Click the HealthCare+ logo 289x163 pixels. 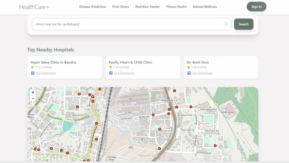(x=34, y=7)
